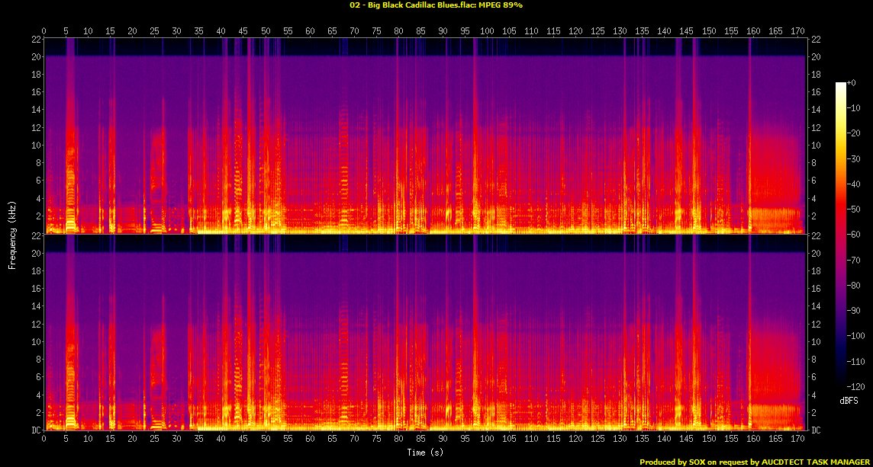The width and height of the screenshot is (873, 467).
Task: Click "85" on the bottom time axis
Action: coord(420,438)
